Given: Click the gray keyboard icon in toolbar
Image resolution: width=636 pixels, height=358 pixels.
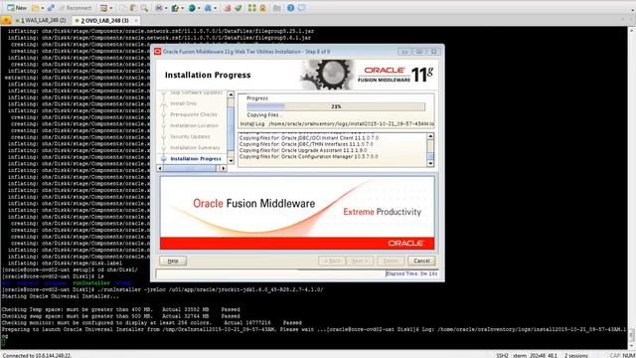Looking at the screenshot, I should pos(277,8).
